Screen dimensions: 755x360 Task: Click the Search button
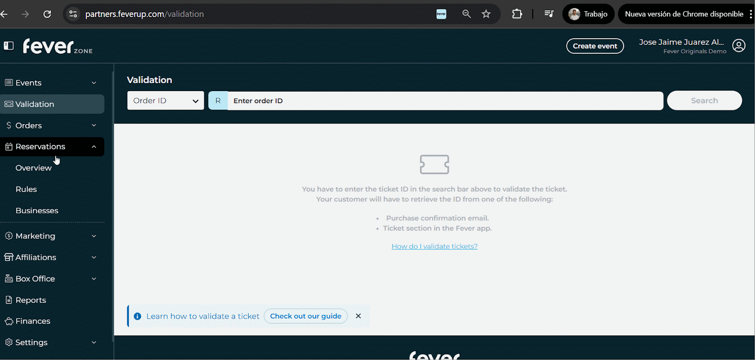click(x=705, y=100)
